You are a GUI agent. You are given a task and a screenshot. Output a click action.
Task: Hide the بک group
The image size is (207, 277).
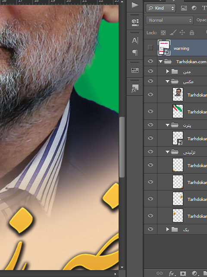tap(151, 229)
